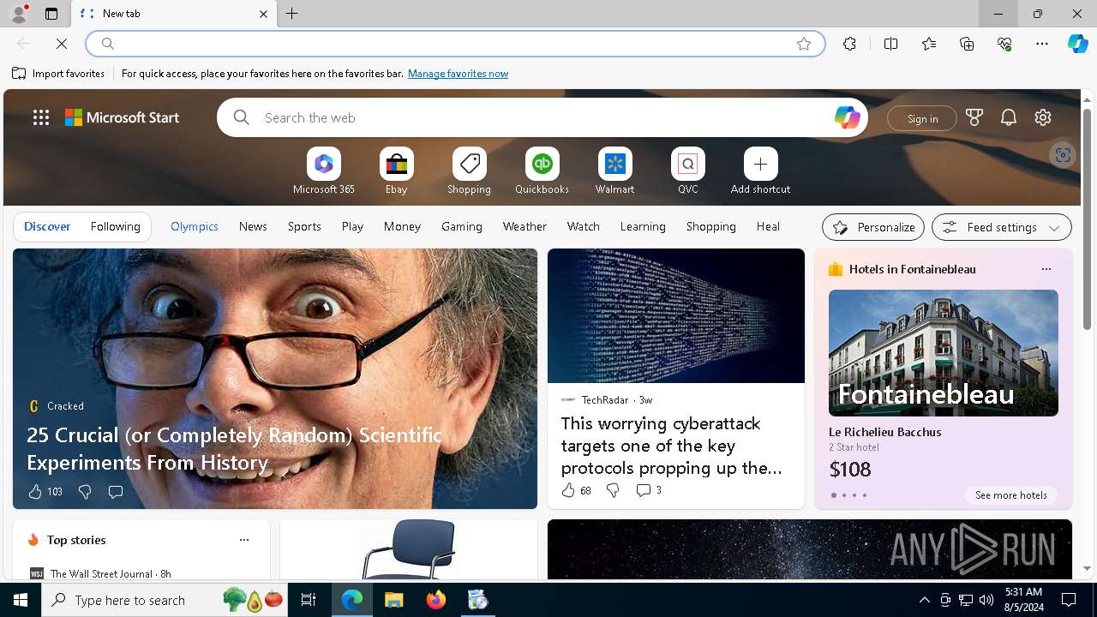This screenshot has width=1097, height=617.
Task: Expand the Feed settings dropdown
Action: pos(1001,227)
